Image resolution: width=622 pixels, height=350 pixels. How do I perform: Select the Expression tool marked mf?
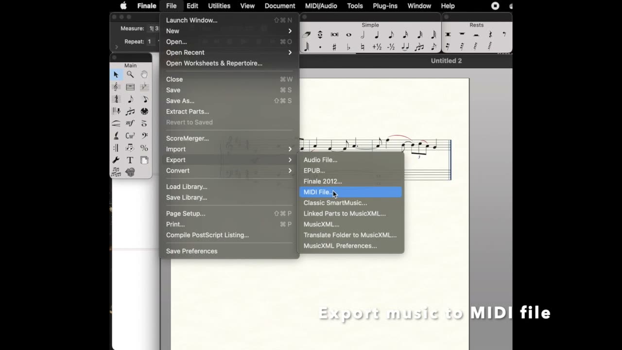click(130, 123)
